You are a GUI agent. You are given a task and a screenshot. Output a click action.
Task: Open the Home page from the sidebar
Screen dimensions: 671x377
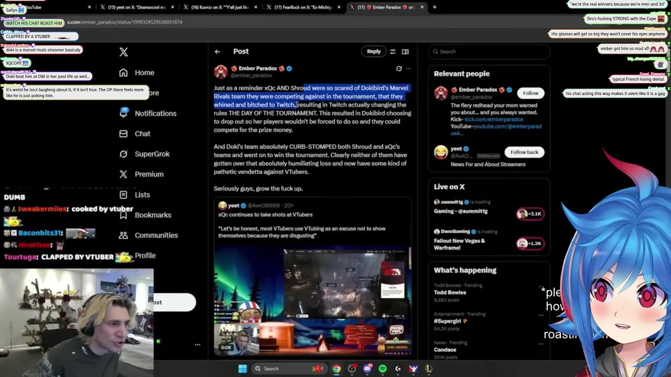click(x=137, y=73)
